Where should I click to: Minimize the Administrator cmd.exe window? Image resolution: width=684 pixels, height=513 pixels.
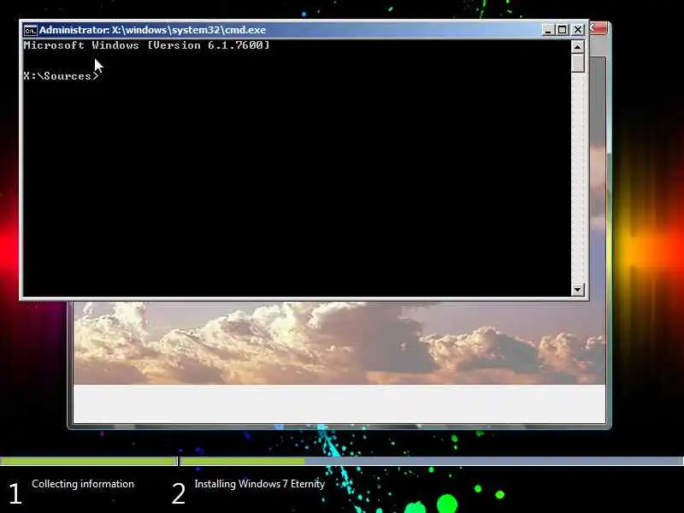coord(548,30)
